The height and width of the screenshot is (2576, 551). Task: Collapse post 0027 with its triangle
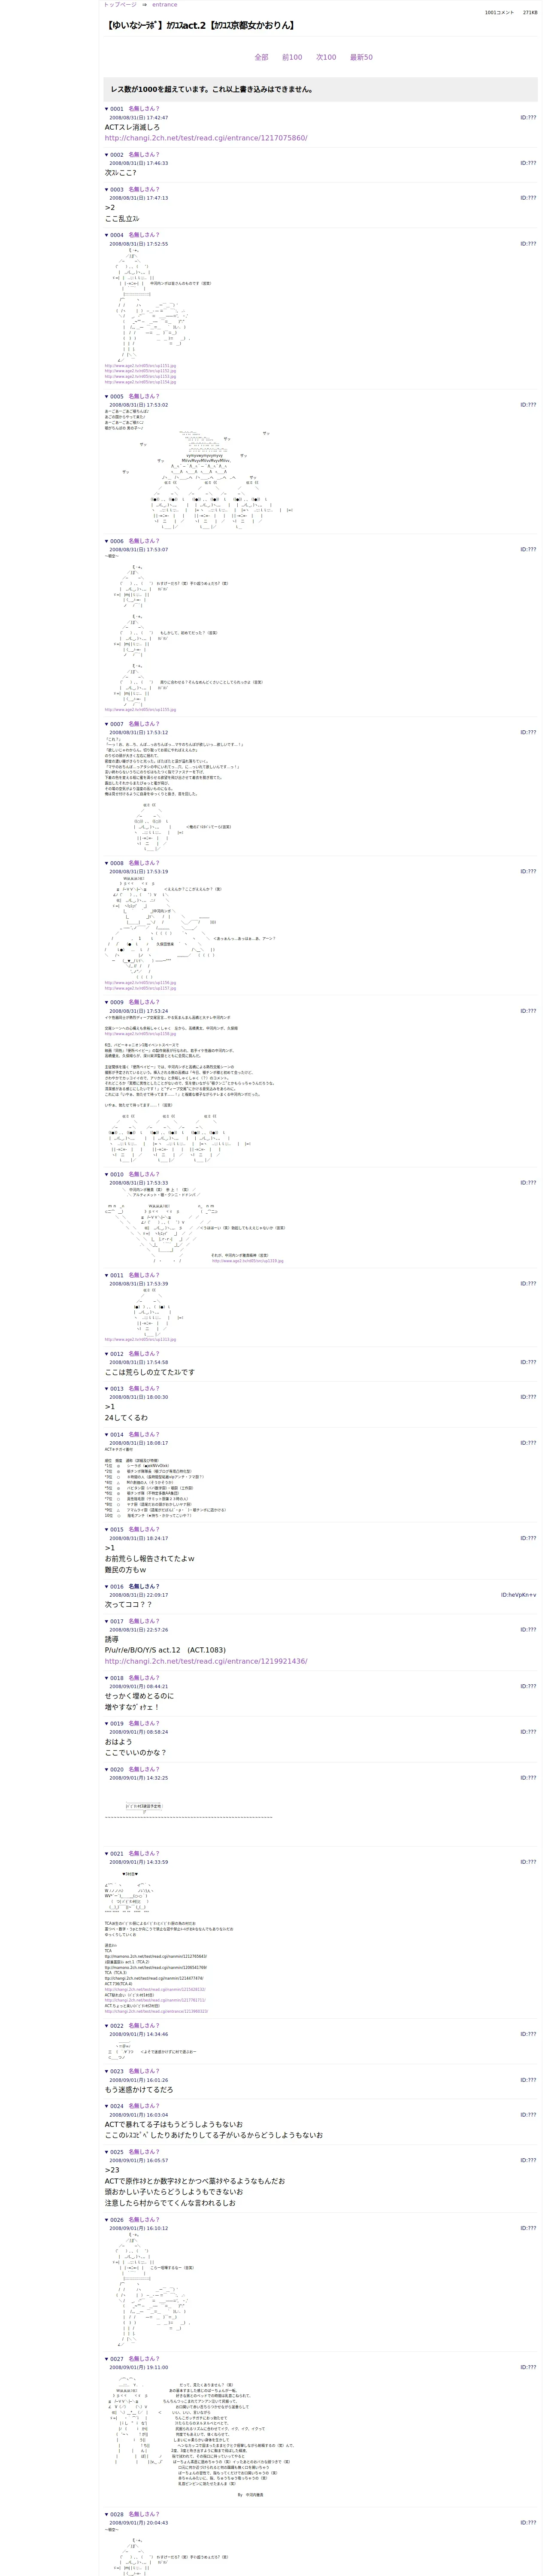point(107,2359)
